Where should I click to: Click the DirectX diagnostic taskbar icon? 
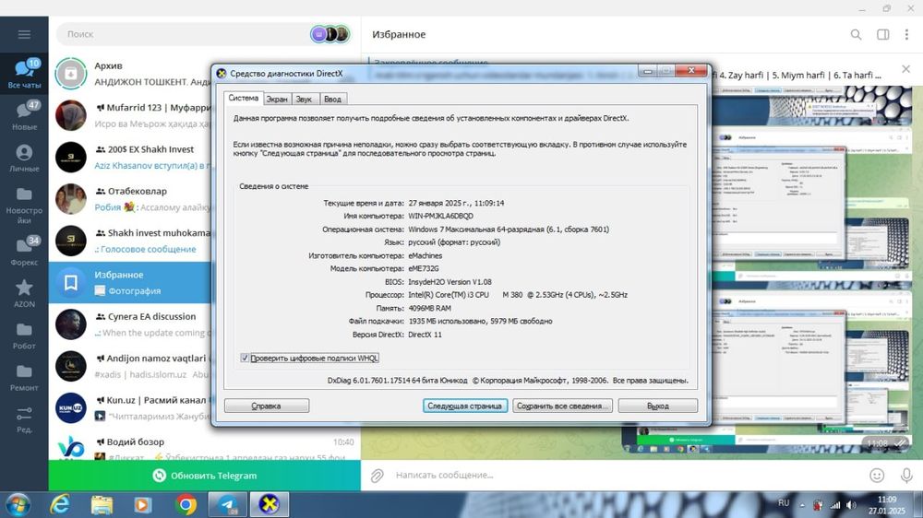(269, 504)
